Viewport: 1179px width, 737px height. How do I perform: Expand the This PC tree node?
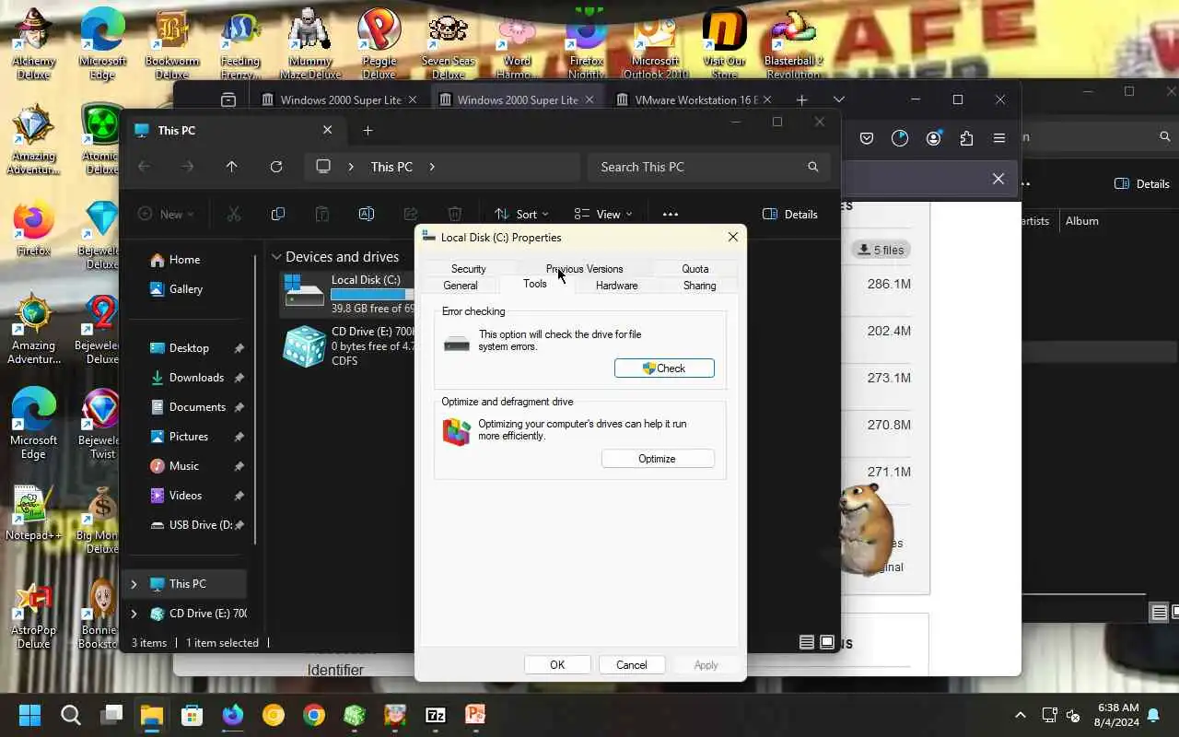[x=134, y=584]
